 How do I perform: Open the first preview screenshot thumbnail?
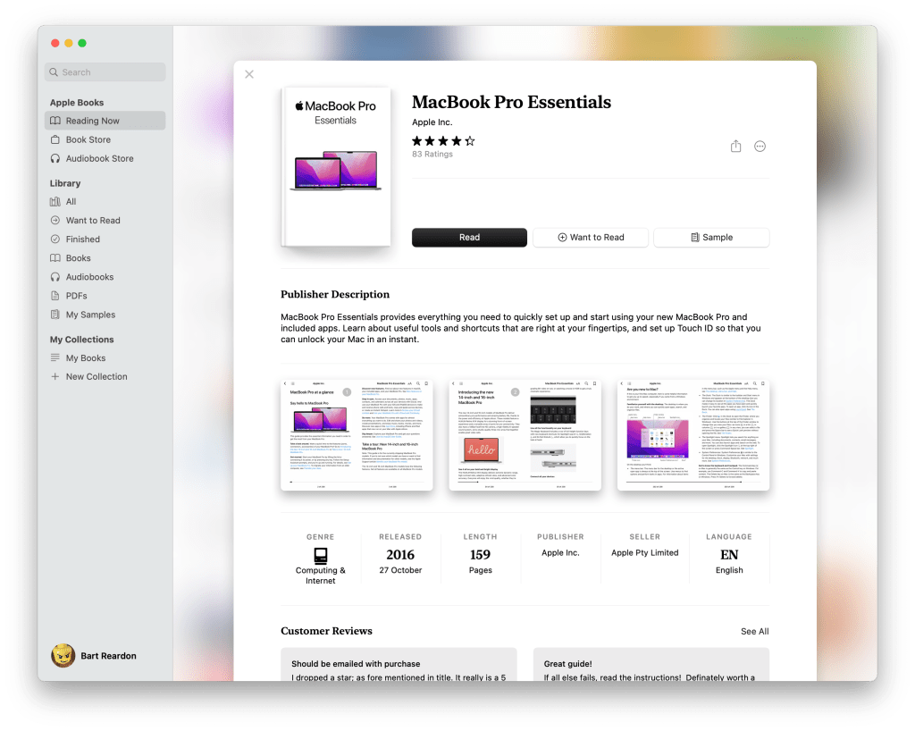357,434
